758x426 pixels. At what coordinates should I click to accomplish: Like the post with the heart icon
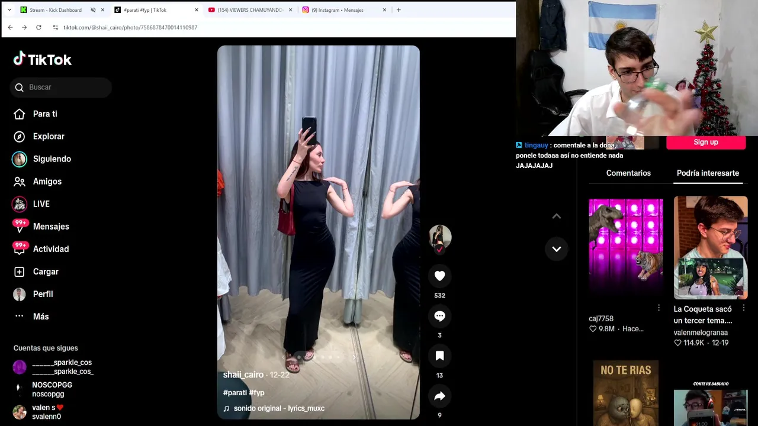click(439, 276)
